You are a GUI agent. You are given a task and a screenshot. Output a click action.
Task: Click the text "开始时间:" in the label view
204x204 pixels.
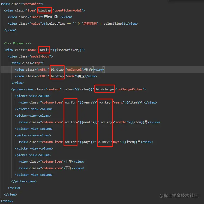click(51, 17)
